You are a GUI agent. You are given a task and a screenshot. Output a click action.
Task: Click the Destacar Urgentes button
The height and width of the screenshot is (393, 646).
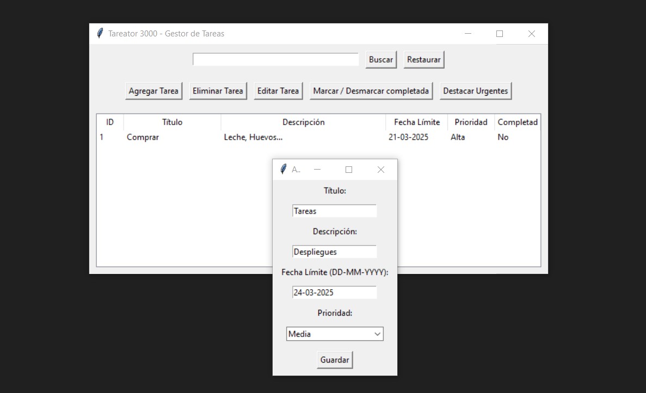coord(475,91)
